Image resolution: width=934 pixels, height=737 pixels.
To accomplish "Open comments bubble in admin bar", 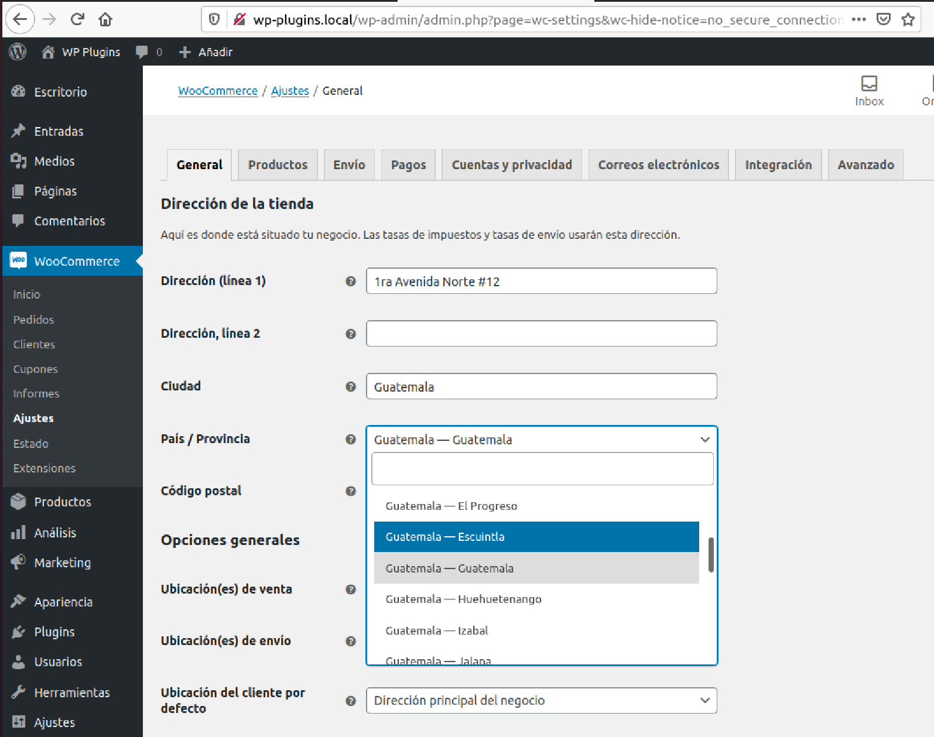I will click(142, 52).
